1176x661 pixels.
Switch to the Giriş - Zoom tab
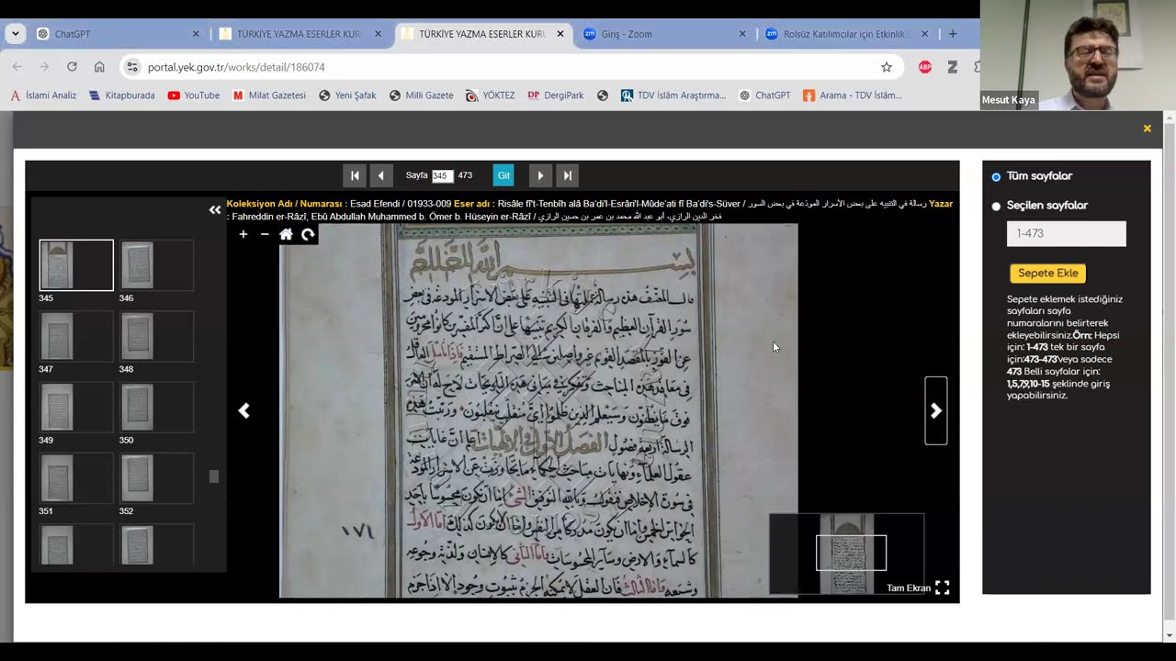(665, 34)
